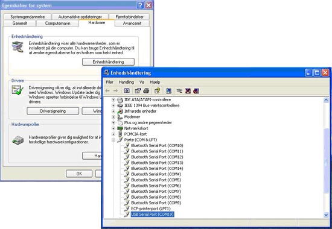Click the Disable device toolbar icon
Viewport: 332px width, 229px height.
tap(196, 91)
